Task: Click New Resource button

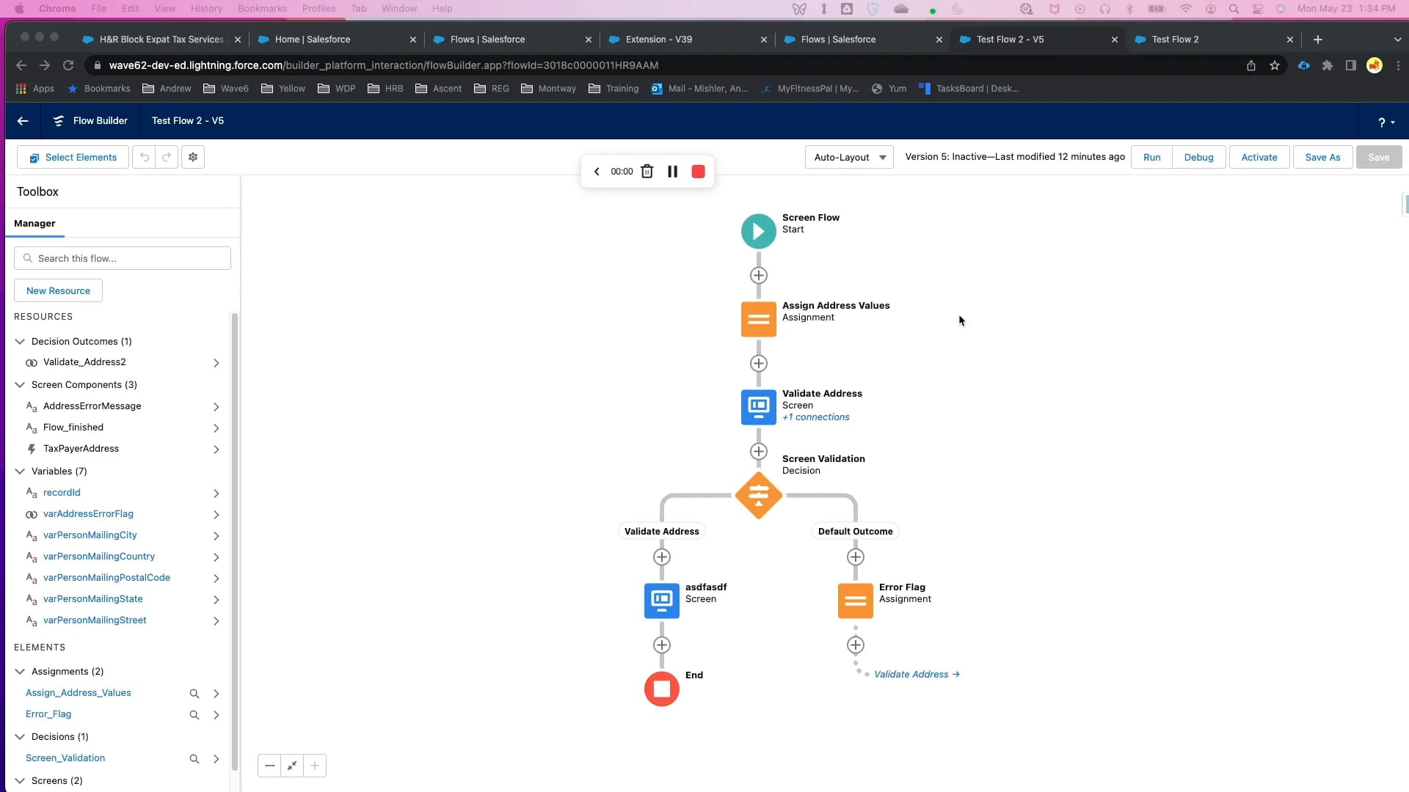Action: coord(58,291)
